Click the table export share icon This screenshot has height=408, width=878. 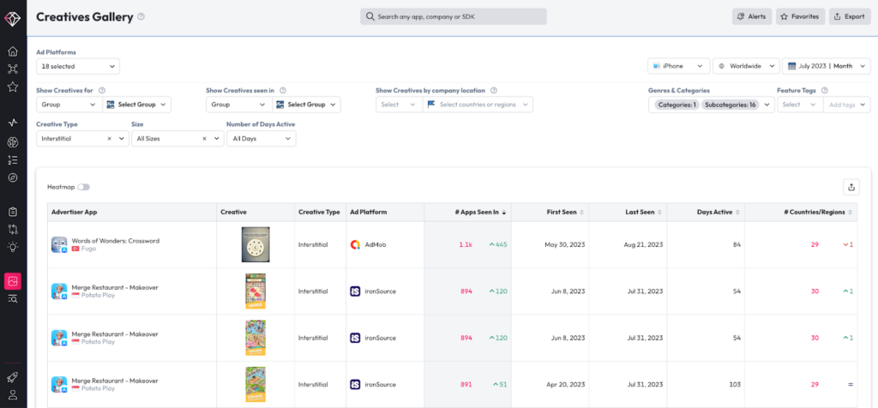coord(851,187)
